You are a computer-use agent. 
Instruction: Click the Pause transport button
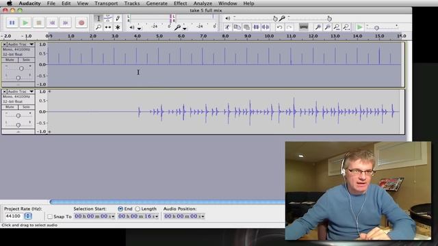click(12, 23)
